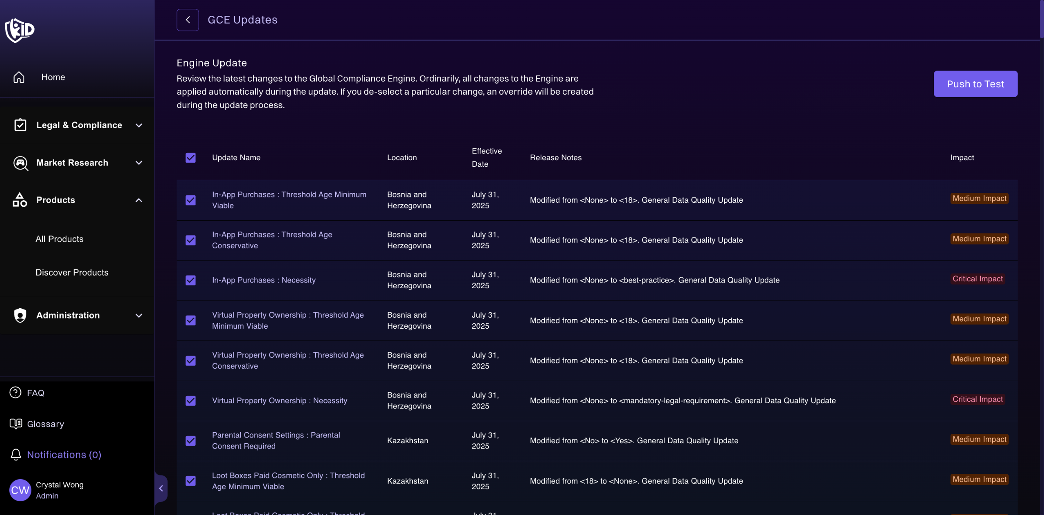Click the back arrow next to GCE Updates
Screen dimensions: 1044x515
pyautogui.click(x=188, y=20)
